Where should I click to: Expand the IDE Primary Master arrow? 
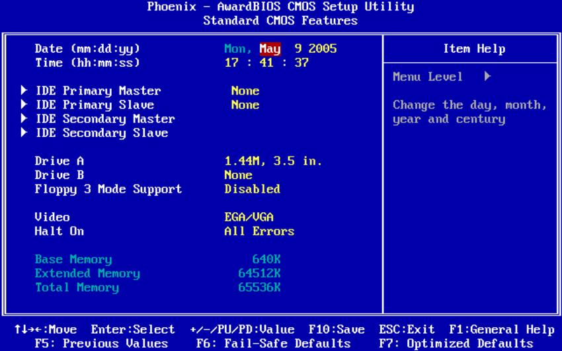pos(24,91)
